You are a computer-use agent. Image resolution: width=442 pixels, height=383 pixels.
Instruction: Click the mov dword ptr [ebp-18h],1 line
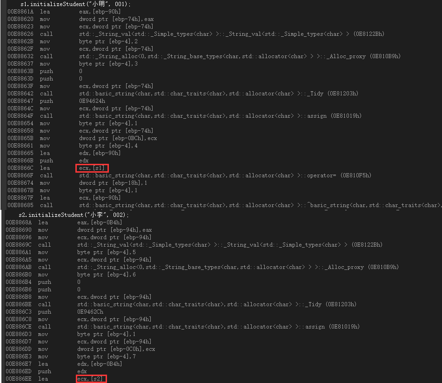tap(77, 183)
